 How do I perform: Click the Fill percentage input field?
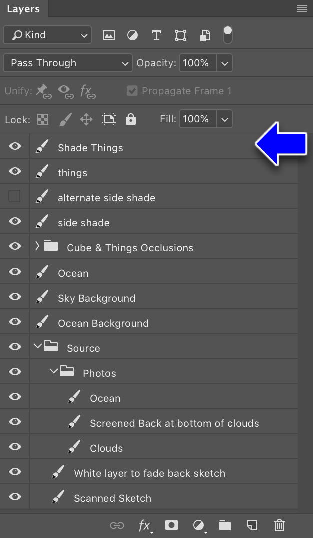pyautogui.click(x=198, y=119)
